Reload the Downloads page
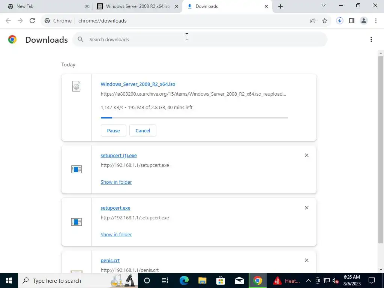This screenshot has height=288, width=384. point(32,21)
